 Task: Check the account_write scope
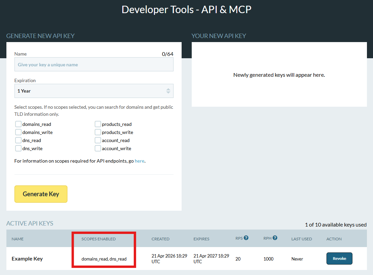tap(98, 148)
